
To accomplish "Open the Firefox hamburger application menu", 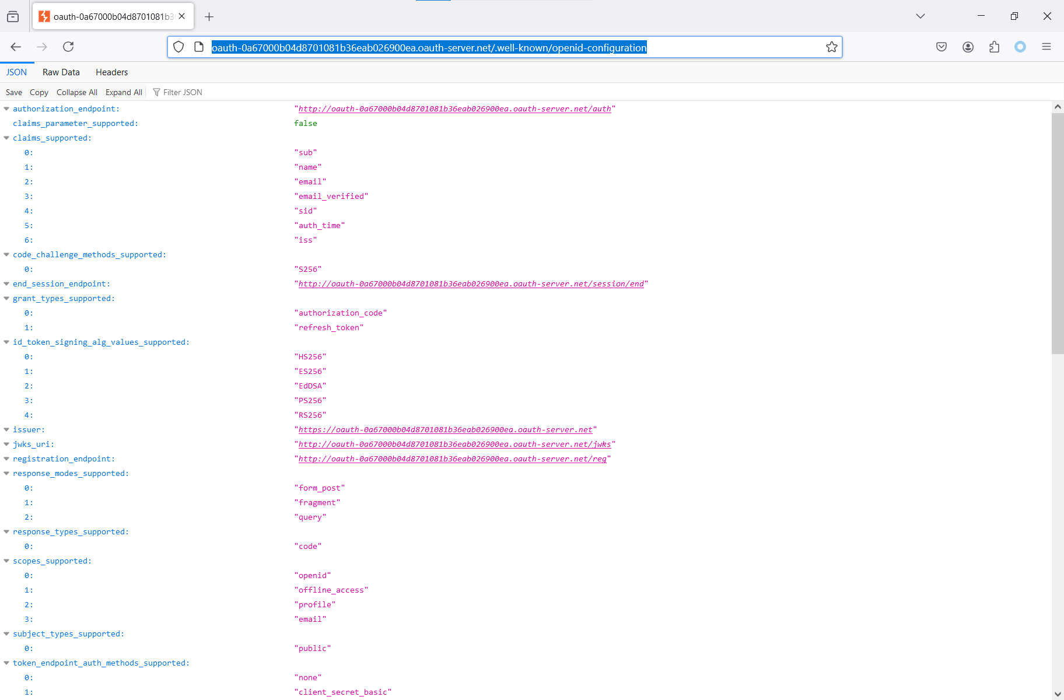I will tap(1046, 47).
